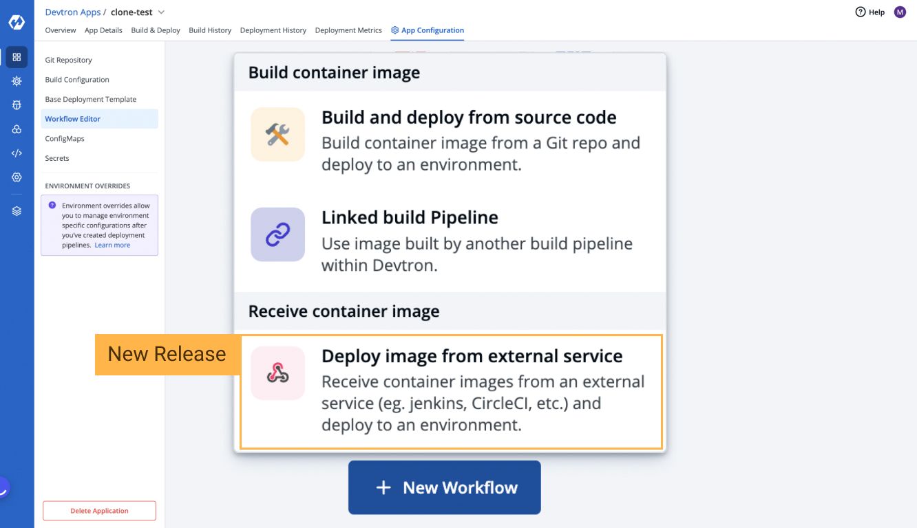Viewport: 917px width, 528px height.
Task: Click the webhook external service icon
Action: [277, 373]
